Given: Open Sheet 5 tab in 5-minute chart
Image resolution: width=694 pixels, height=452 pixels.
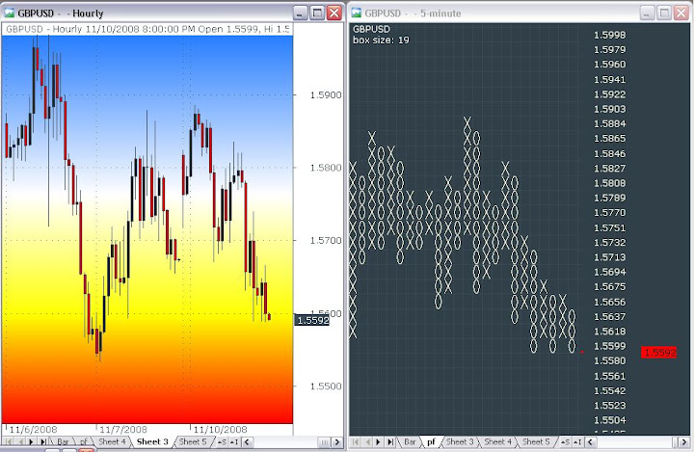Looking at the screenshot, I should click(537, 441).
